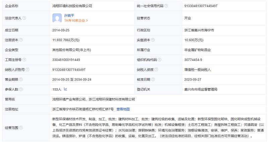Click the chevron after TA有16家企业
This screenshot has height=143, width=268.
(87, 20)
